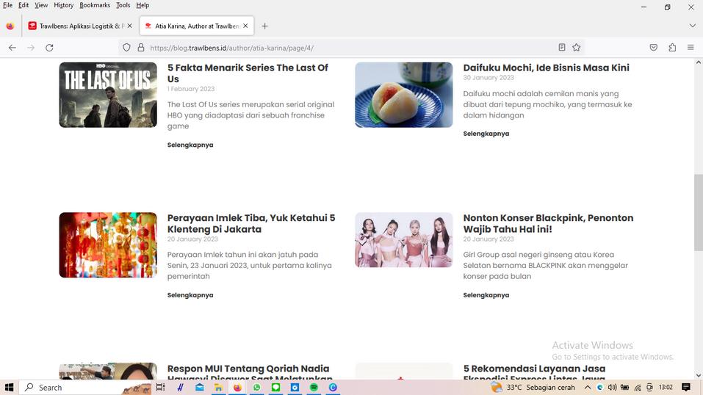Click the Daifuku mochi photo thumbnail

[x=403, y=95]
